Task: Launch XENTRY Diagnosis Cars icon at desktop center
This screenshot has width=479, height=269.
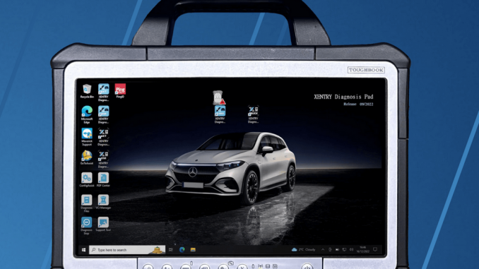Action: tap(220, 114)
